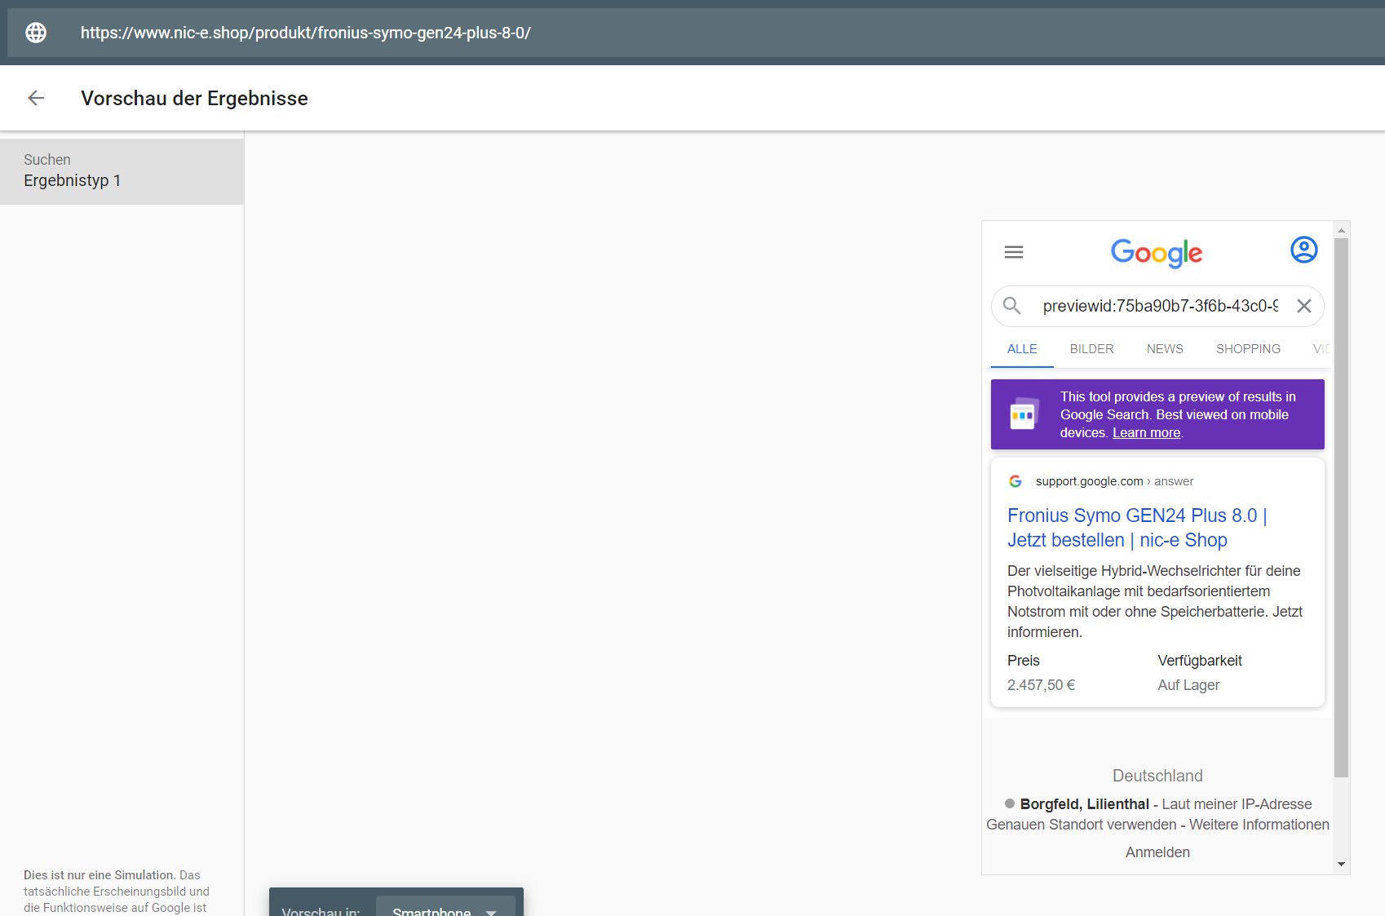Click the preview vertical scrollbar thumb
The height and width of the screenshot is (916, 1385).
coord(1341,507)
